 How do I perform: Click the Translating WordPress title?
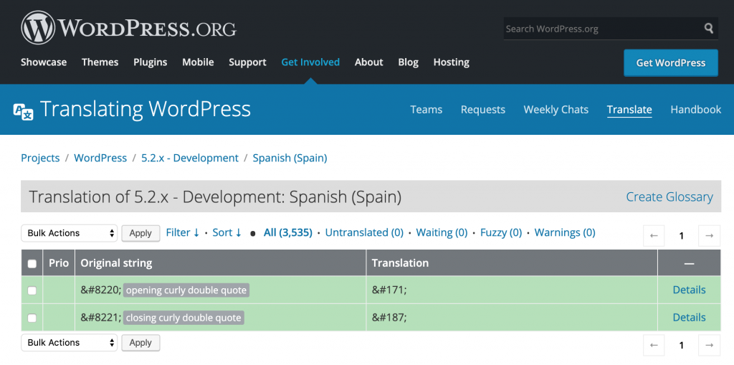(x=145, y=110)
